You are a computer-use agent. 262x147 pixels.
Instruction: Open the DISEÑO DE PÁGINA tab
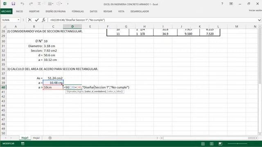pyautogui.click(x=56, y=11)
